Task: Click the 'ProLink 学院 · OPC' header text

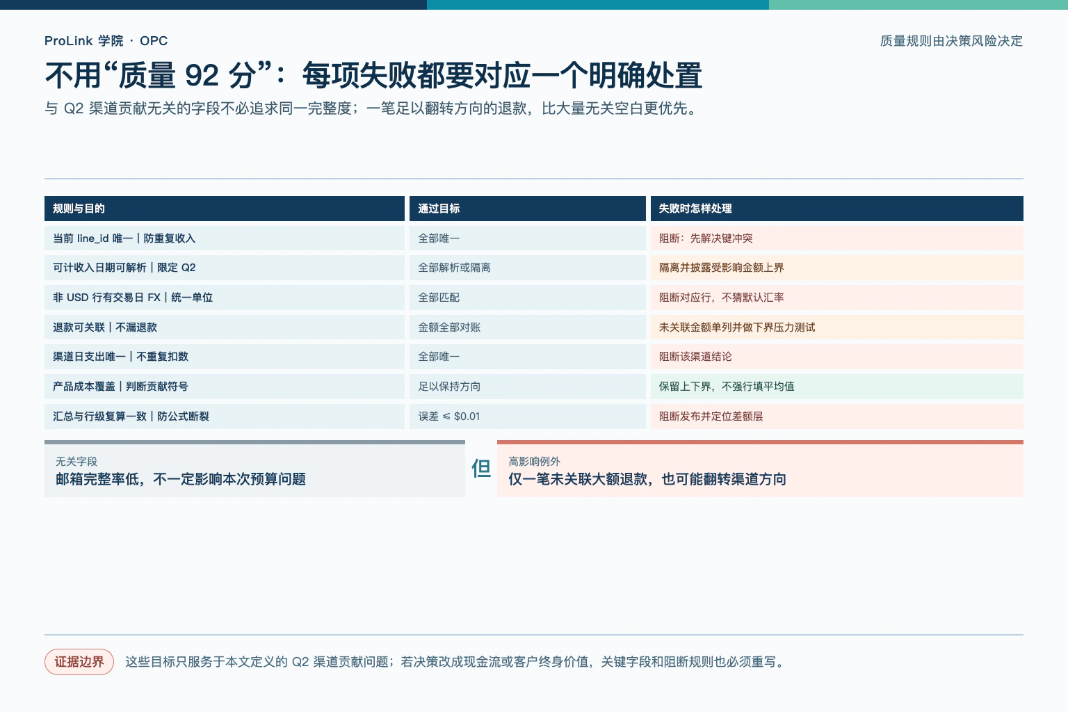Action: point(106,41)
